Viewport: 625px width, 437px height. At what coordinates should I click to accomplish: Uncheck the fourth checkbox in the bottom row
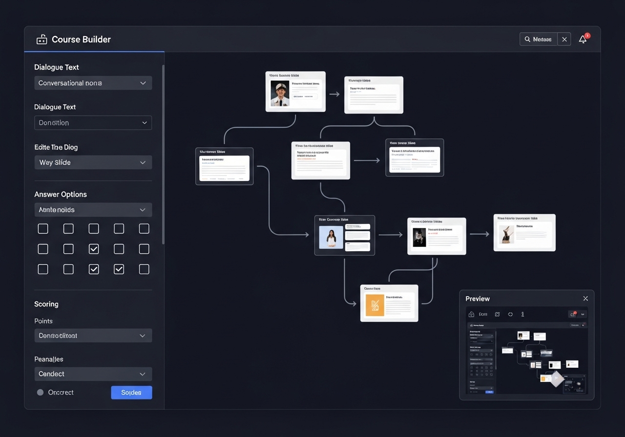119,269
